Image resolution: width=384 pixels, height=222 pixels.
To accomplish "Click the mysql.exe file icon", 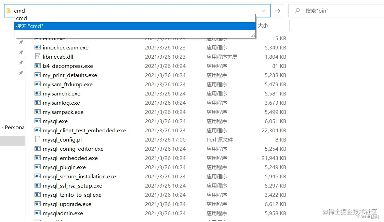I will [38, 121].
